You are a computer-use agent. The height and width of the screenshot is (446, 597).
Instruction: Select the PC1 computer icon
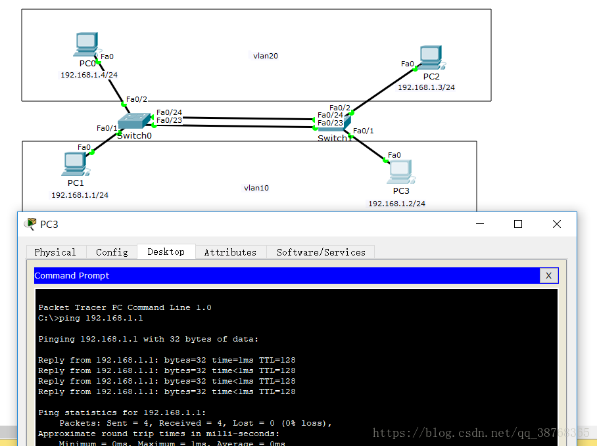pos(76,164)
